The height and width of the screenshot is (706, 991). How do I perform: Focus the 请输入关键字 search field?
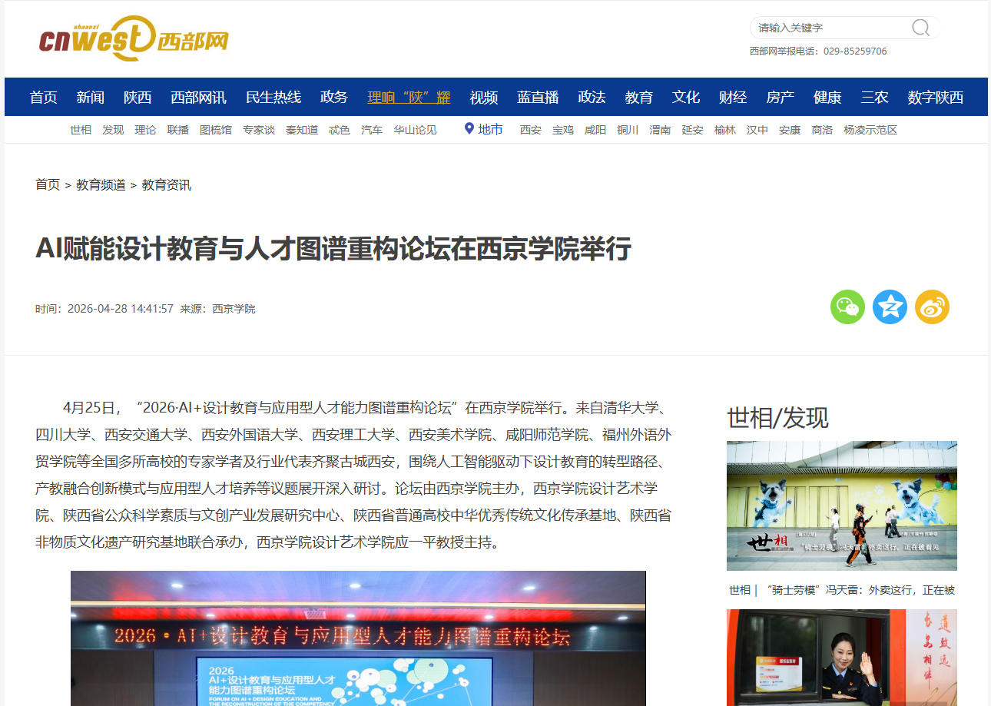tap(830, 28)
